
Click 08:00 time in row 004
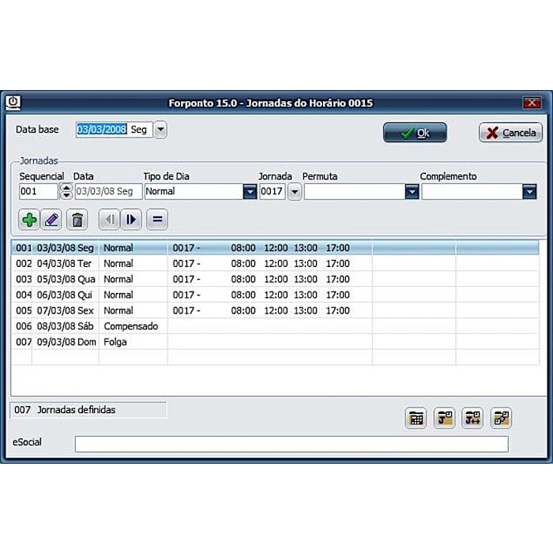pyautogui.click(x=243, y=295)
